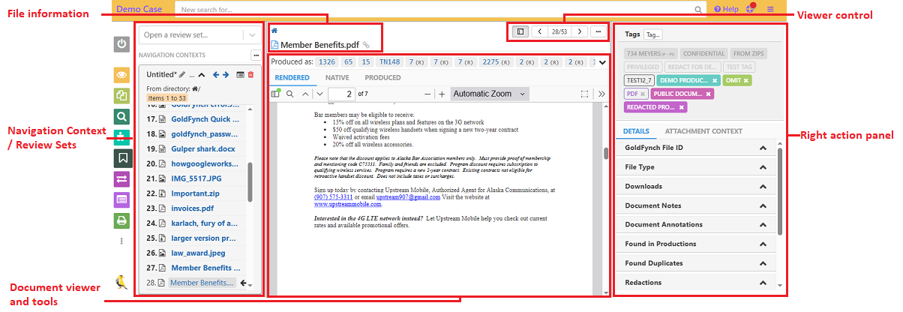Open the hamburger menu in top bar
903x312 pixels.
point(770,9)
